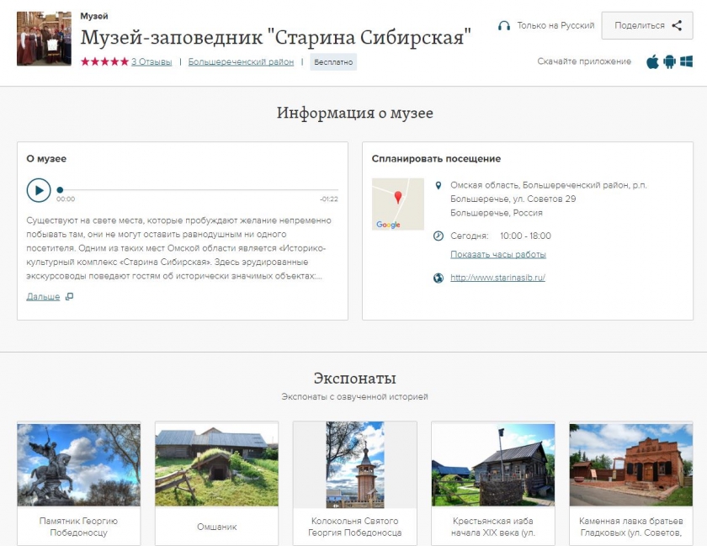Click the Бесплатно badge
The height and width of the screenshot is (546, 707).
(x=333, y=62)
